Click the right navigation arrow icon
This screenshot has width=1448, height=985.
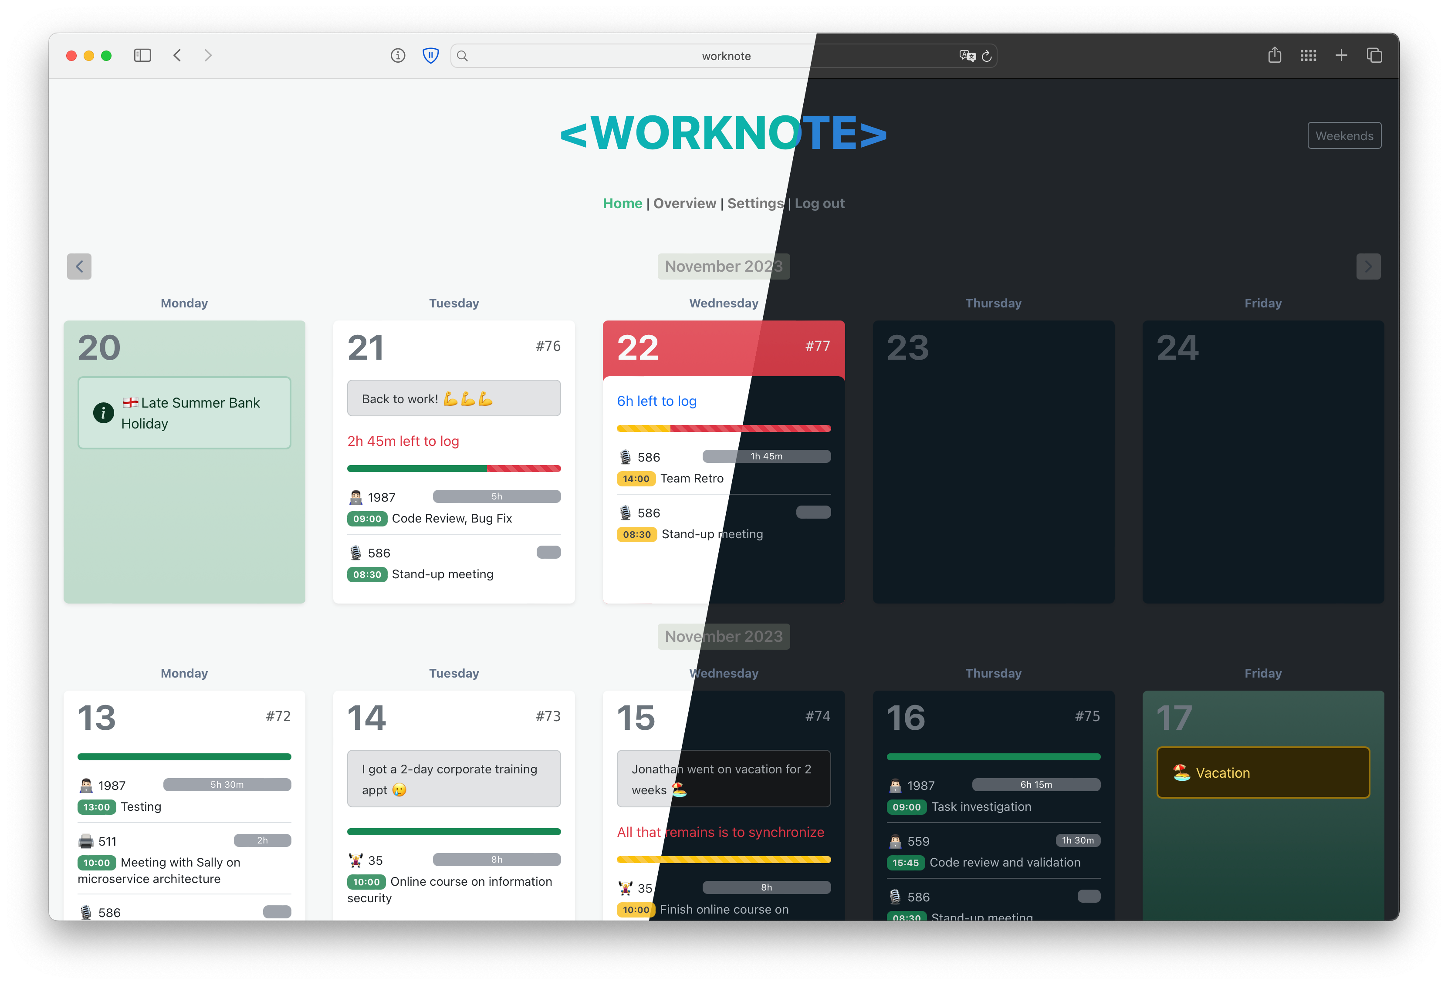pos(1369,266)
